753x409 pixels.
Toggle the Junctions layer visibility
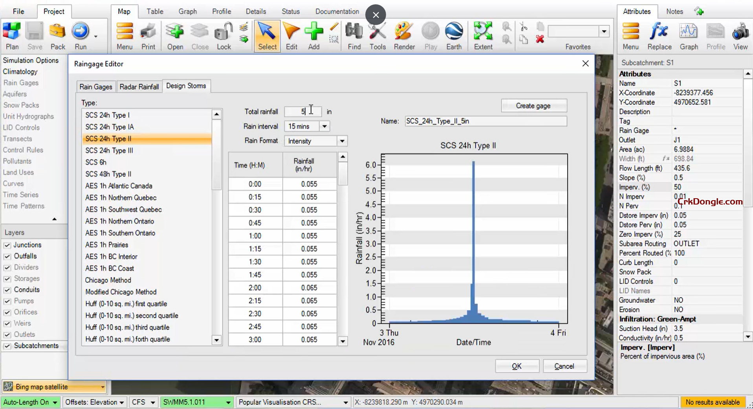[x=7, y=245]
